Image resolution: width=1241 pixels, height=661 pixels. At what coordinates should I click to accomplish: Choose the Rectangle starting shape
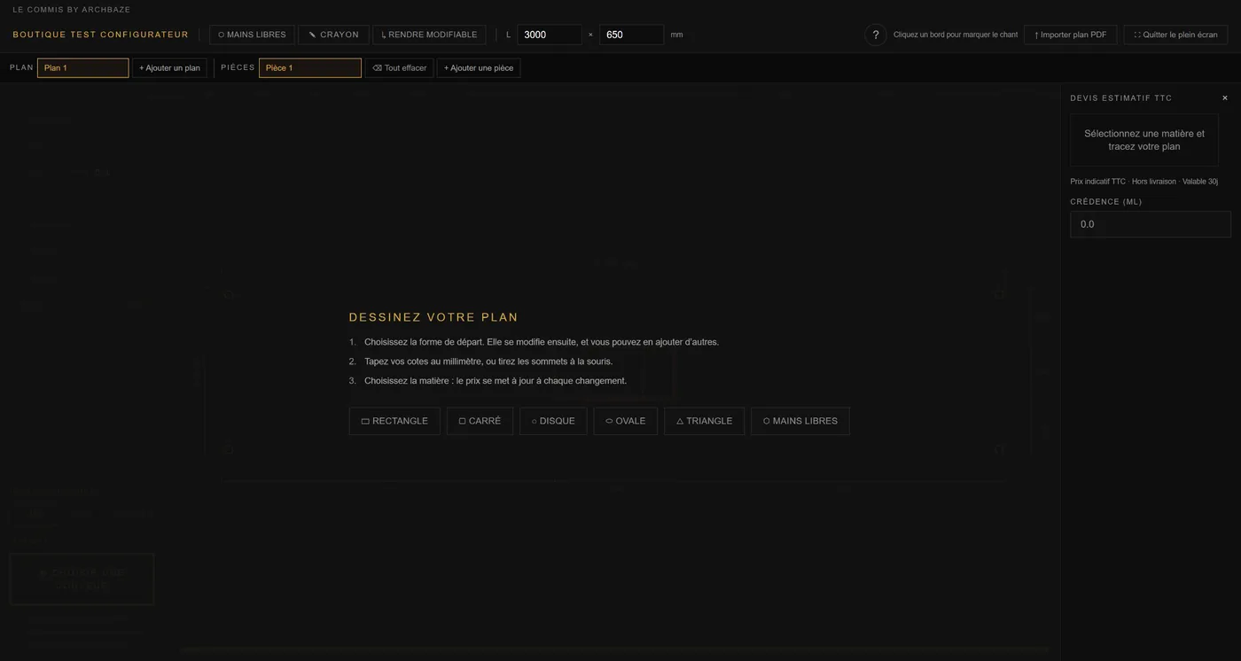394,421
